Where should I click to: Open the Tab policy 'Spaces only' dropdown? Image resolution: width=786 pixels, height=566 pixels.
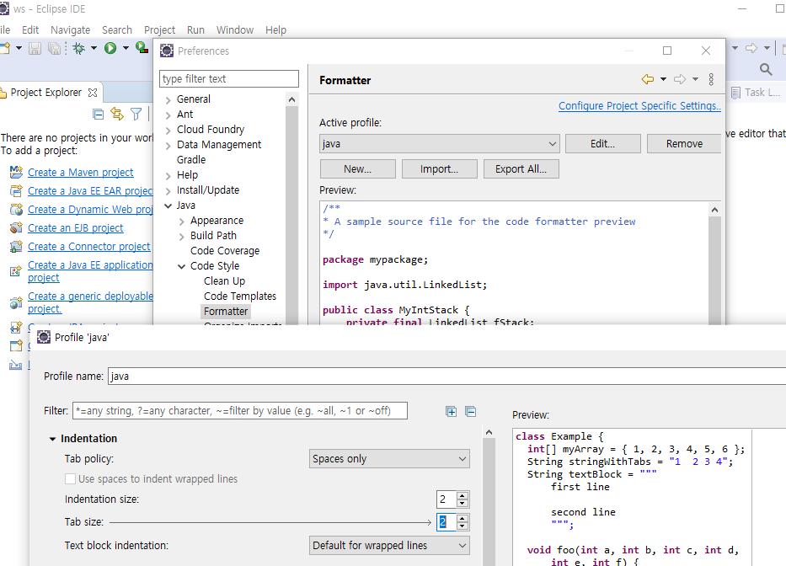coord(389,459)
